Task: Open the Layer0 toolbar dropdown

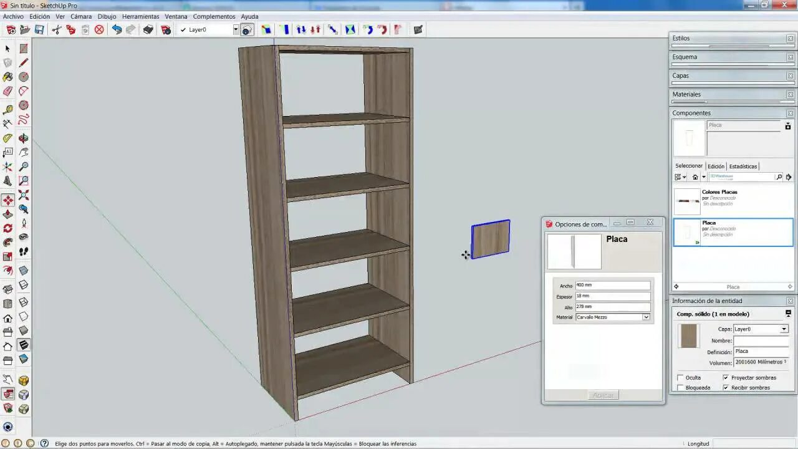Action: pos(236,29)
